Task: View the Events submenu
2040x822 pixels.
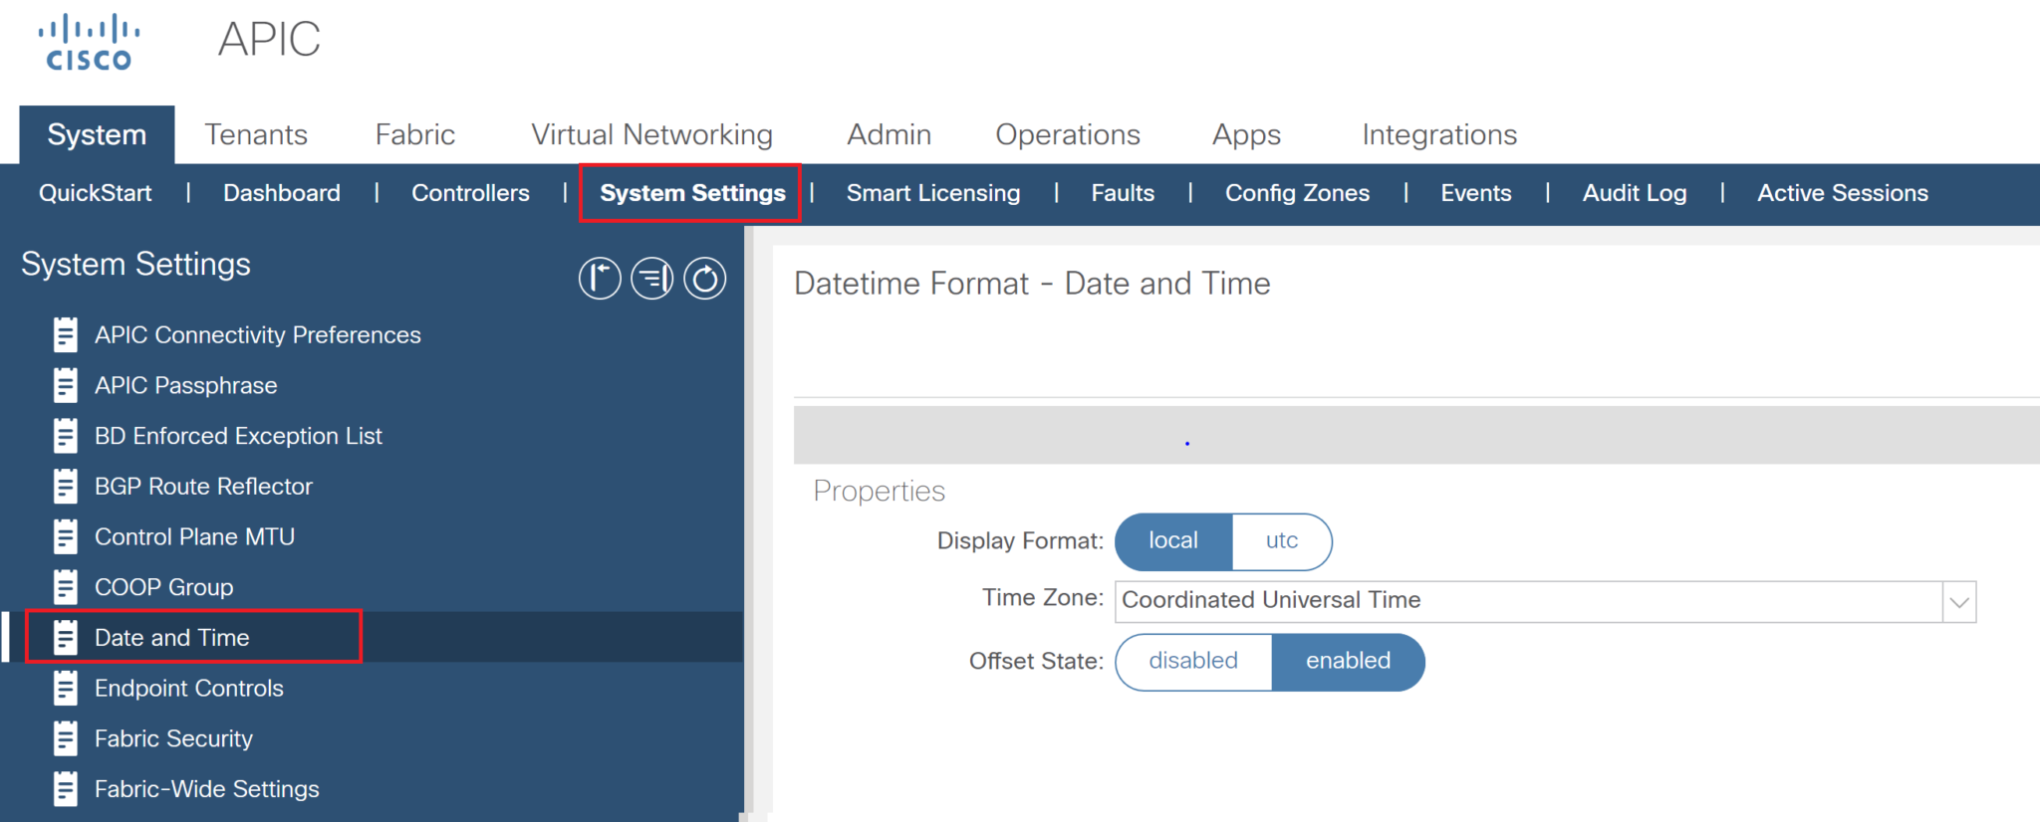Action: 1476,193
